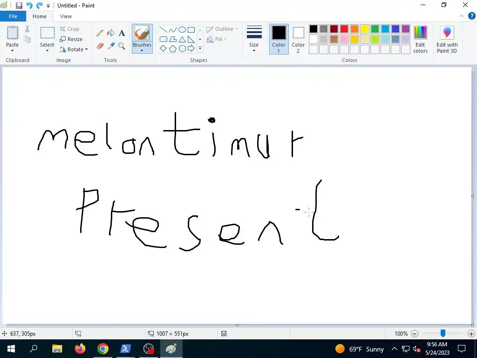Activate Color 2 background selector
Screen dimensions: 477x358
(x=298, y=39)
